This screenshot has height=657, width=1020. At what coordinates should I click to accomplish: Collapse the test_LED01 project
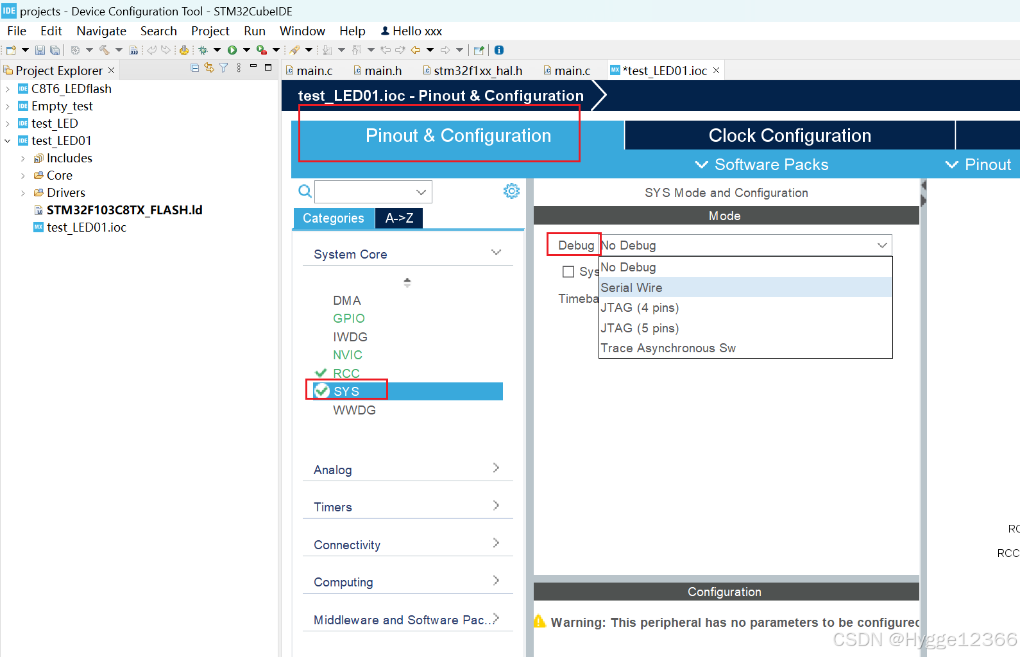coord(8,141)
